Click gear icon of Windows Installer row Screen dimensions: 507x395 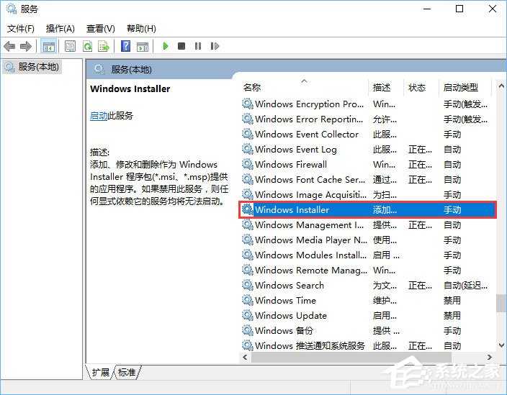click(247, 209)
